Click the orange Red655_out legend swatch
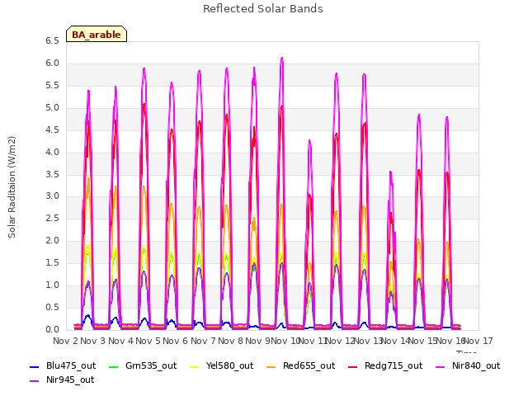The image size is (528, 396). tap(271, 366)
